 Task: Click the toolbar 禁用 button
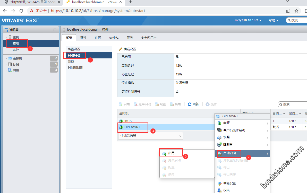175,104
